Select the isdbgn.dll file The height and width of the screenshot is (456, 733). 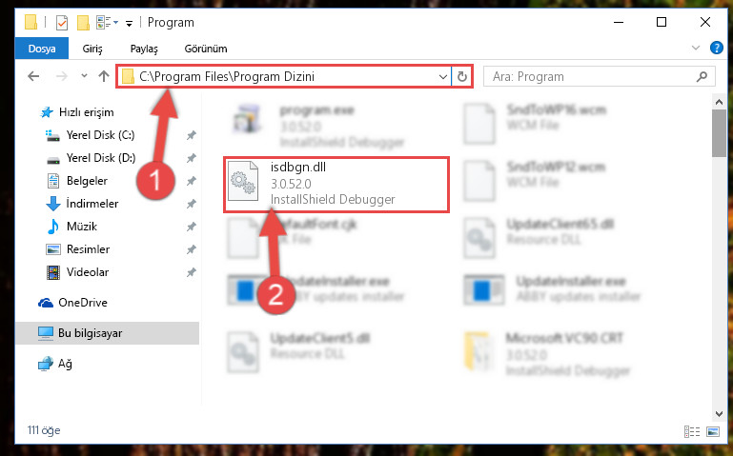(336, 185)
